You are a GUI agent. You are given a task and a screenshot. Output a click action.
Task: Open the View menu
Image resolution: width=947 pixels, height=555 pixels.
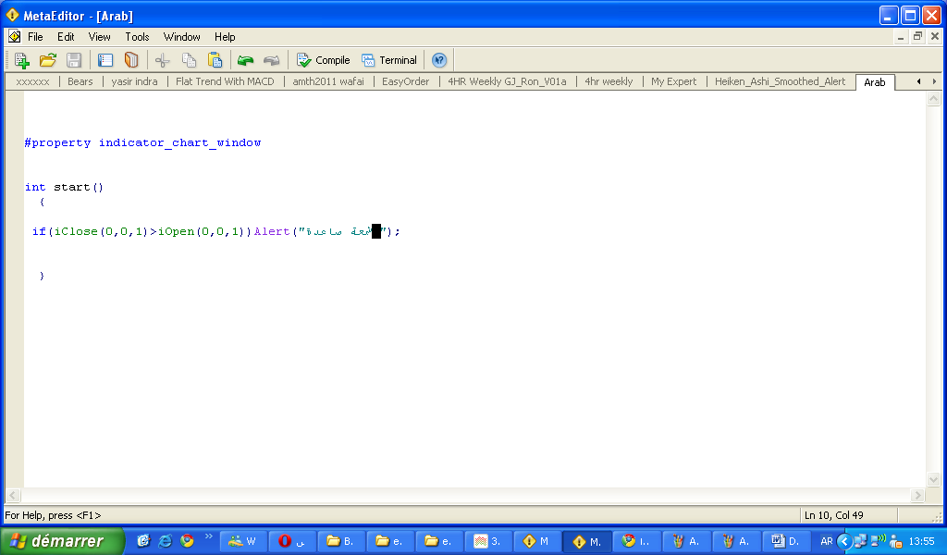coord(99,37)
